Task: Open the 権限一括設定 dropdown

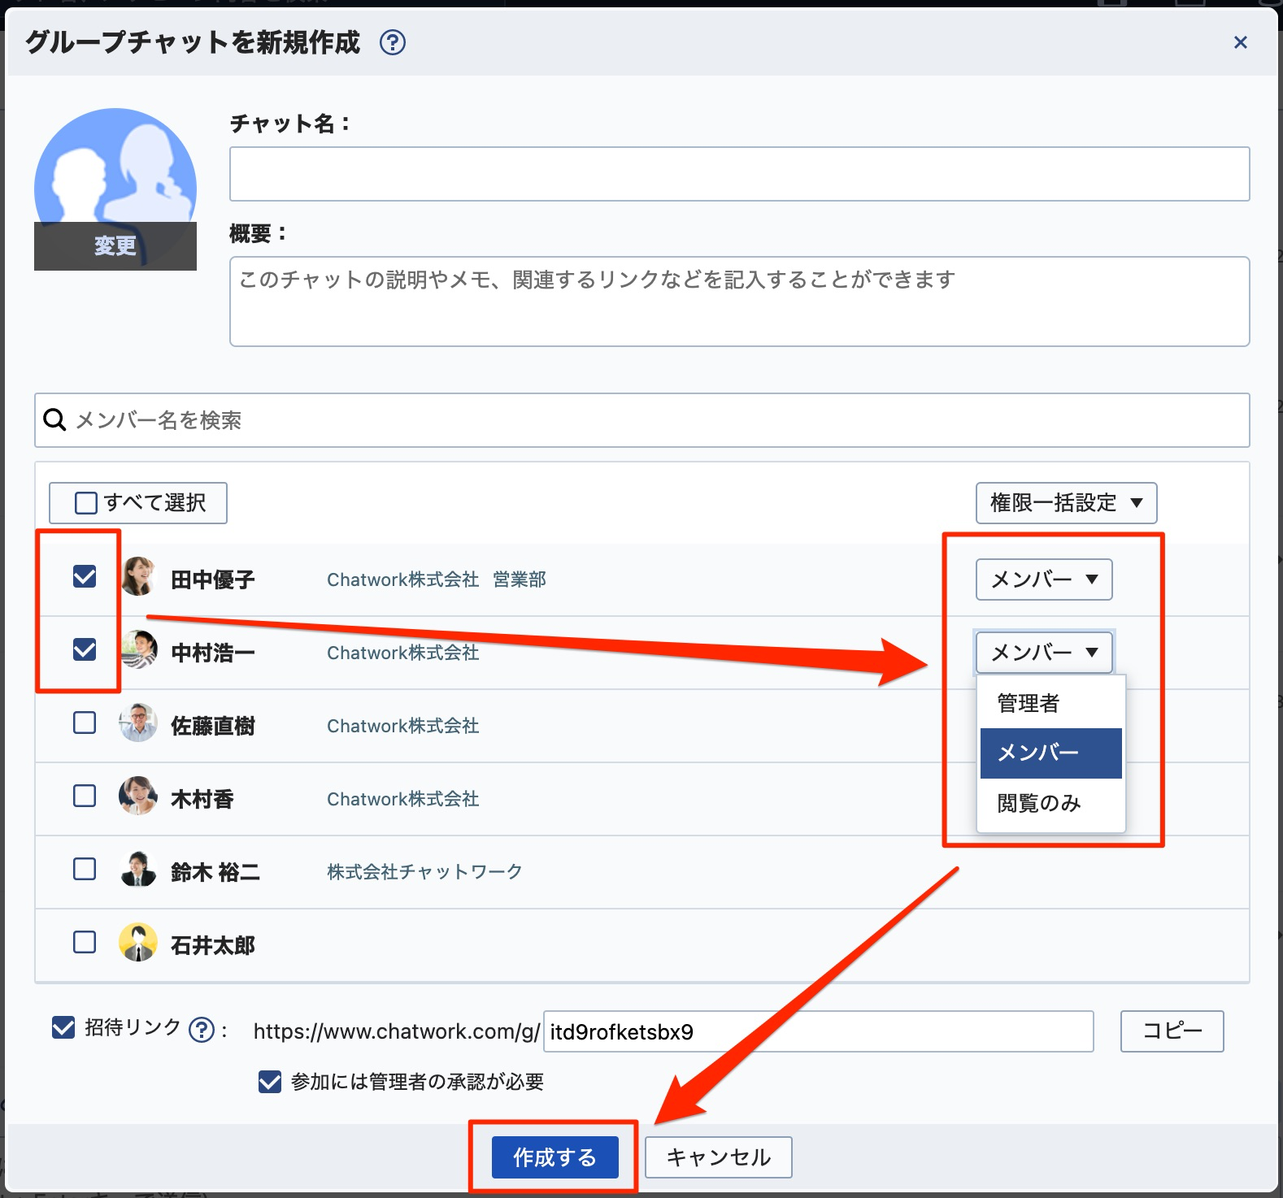Action: pyautogui.click(x=1065, y=503)
